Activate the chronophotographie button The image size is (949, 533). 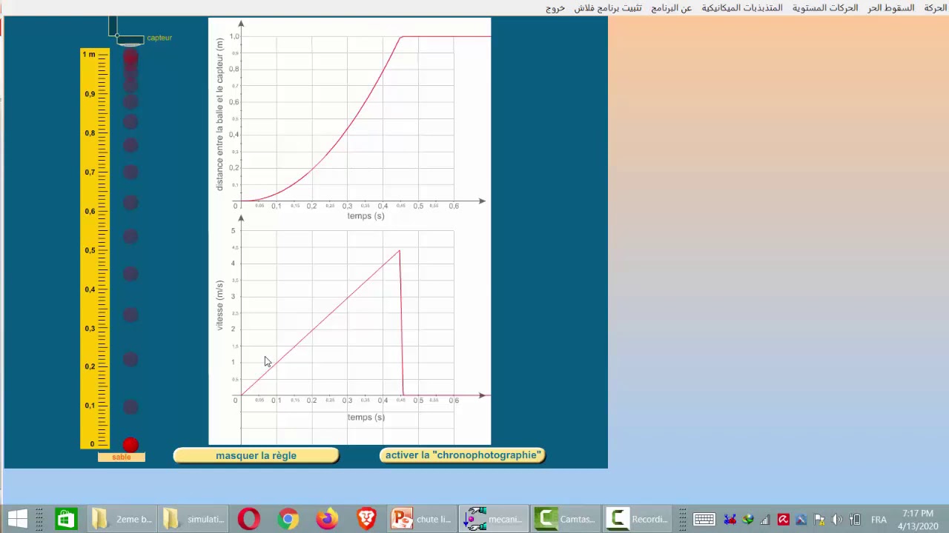pos(463,455)
